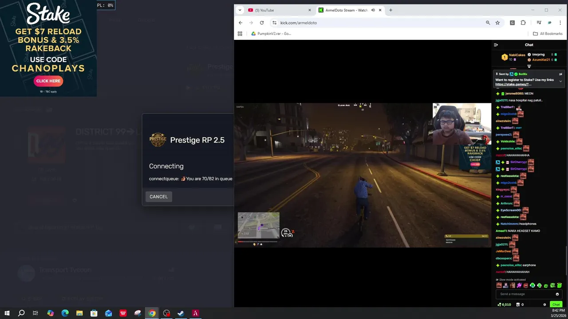The width and height of the screenshot is (568, 319).
Task: Expand the pinned message chevron
Action: pos(560,81)
